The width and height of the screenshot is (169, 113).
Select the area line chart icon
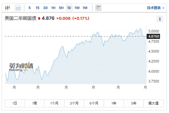pos(18,8)
